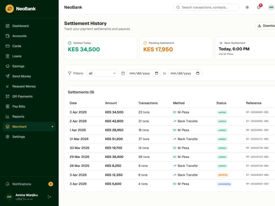Open the end date calendar picker

point(198,73)
